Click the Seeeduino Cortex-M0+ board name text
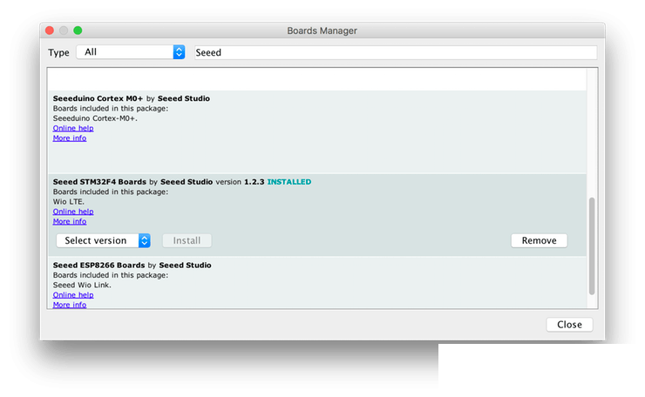The height and width of the screenshot is (397, 645). point(95,118)
